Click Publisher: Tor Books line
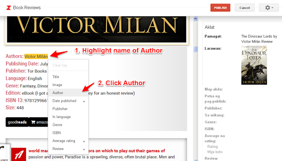This screenshot has height=161, width=282. 26,71
